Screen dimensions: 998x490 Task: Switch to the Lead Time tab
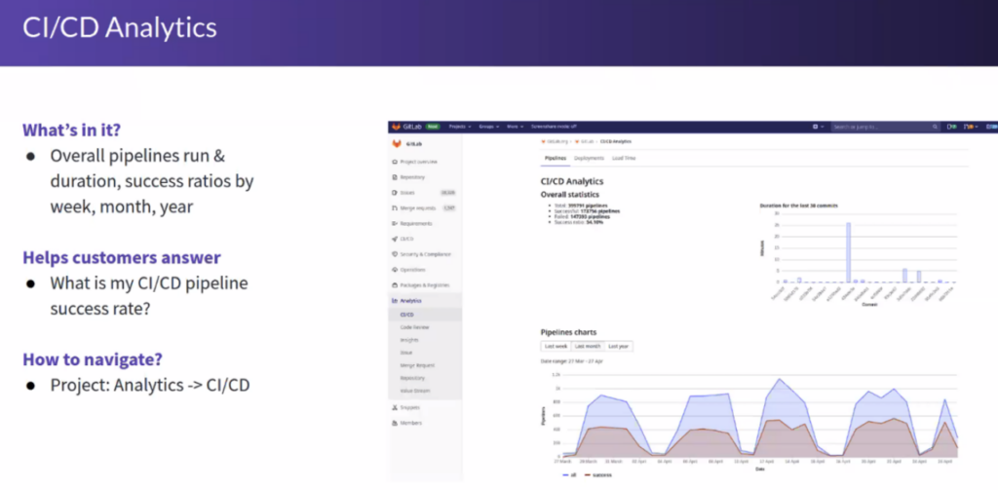(622, 158)
